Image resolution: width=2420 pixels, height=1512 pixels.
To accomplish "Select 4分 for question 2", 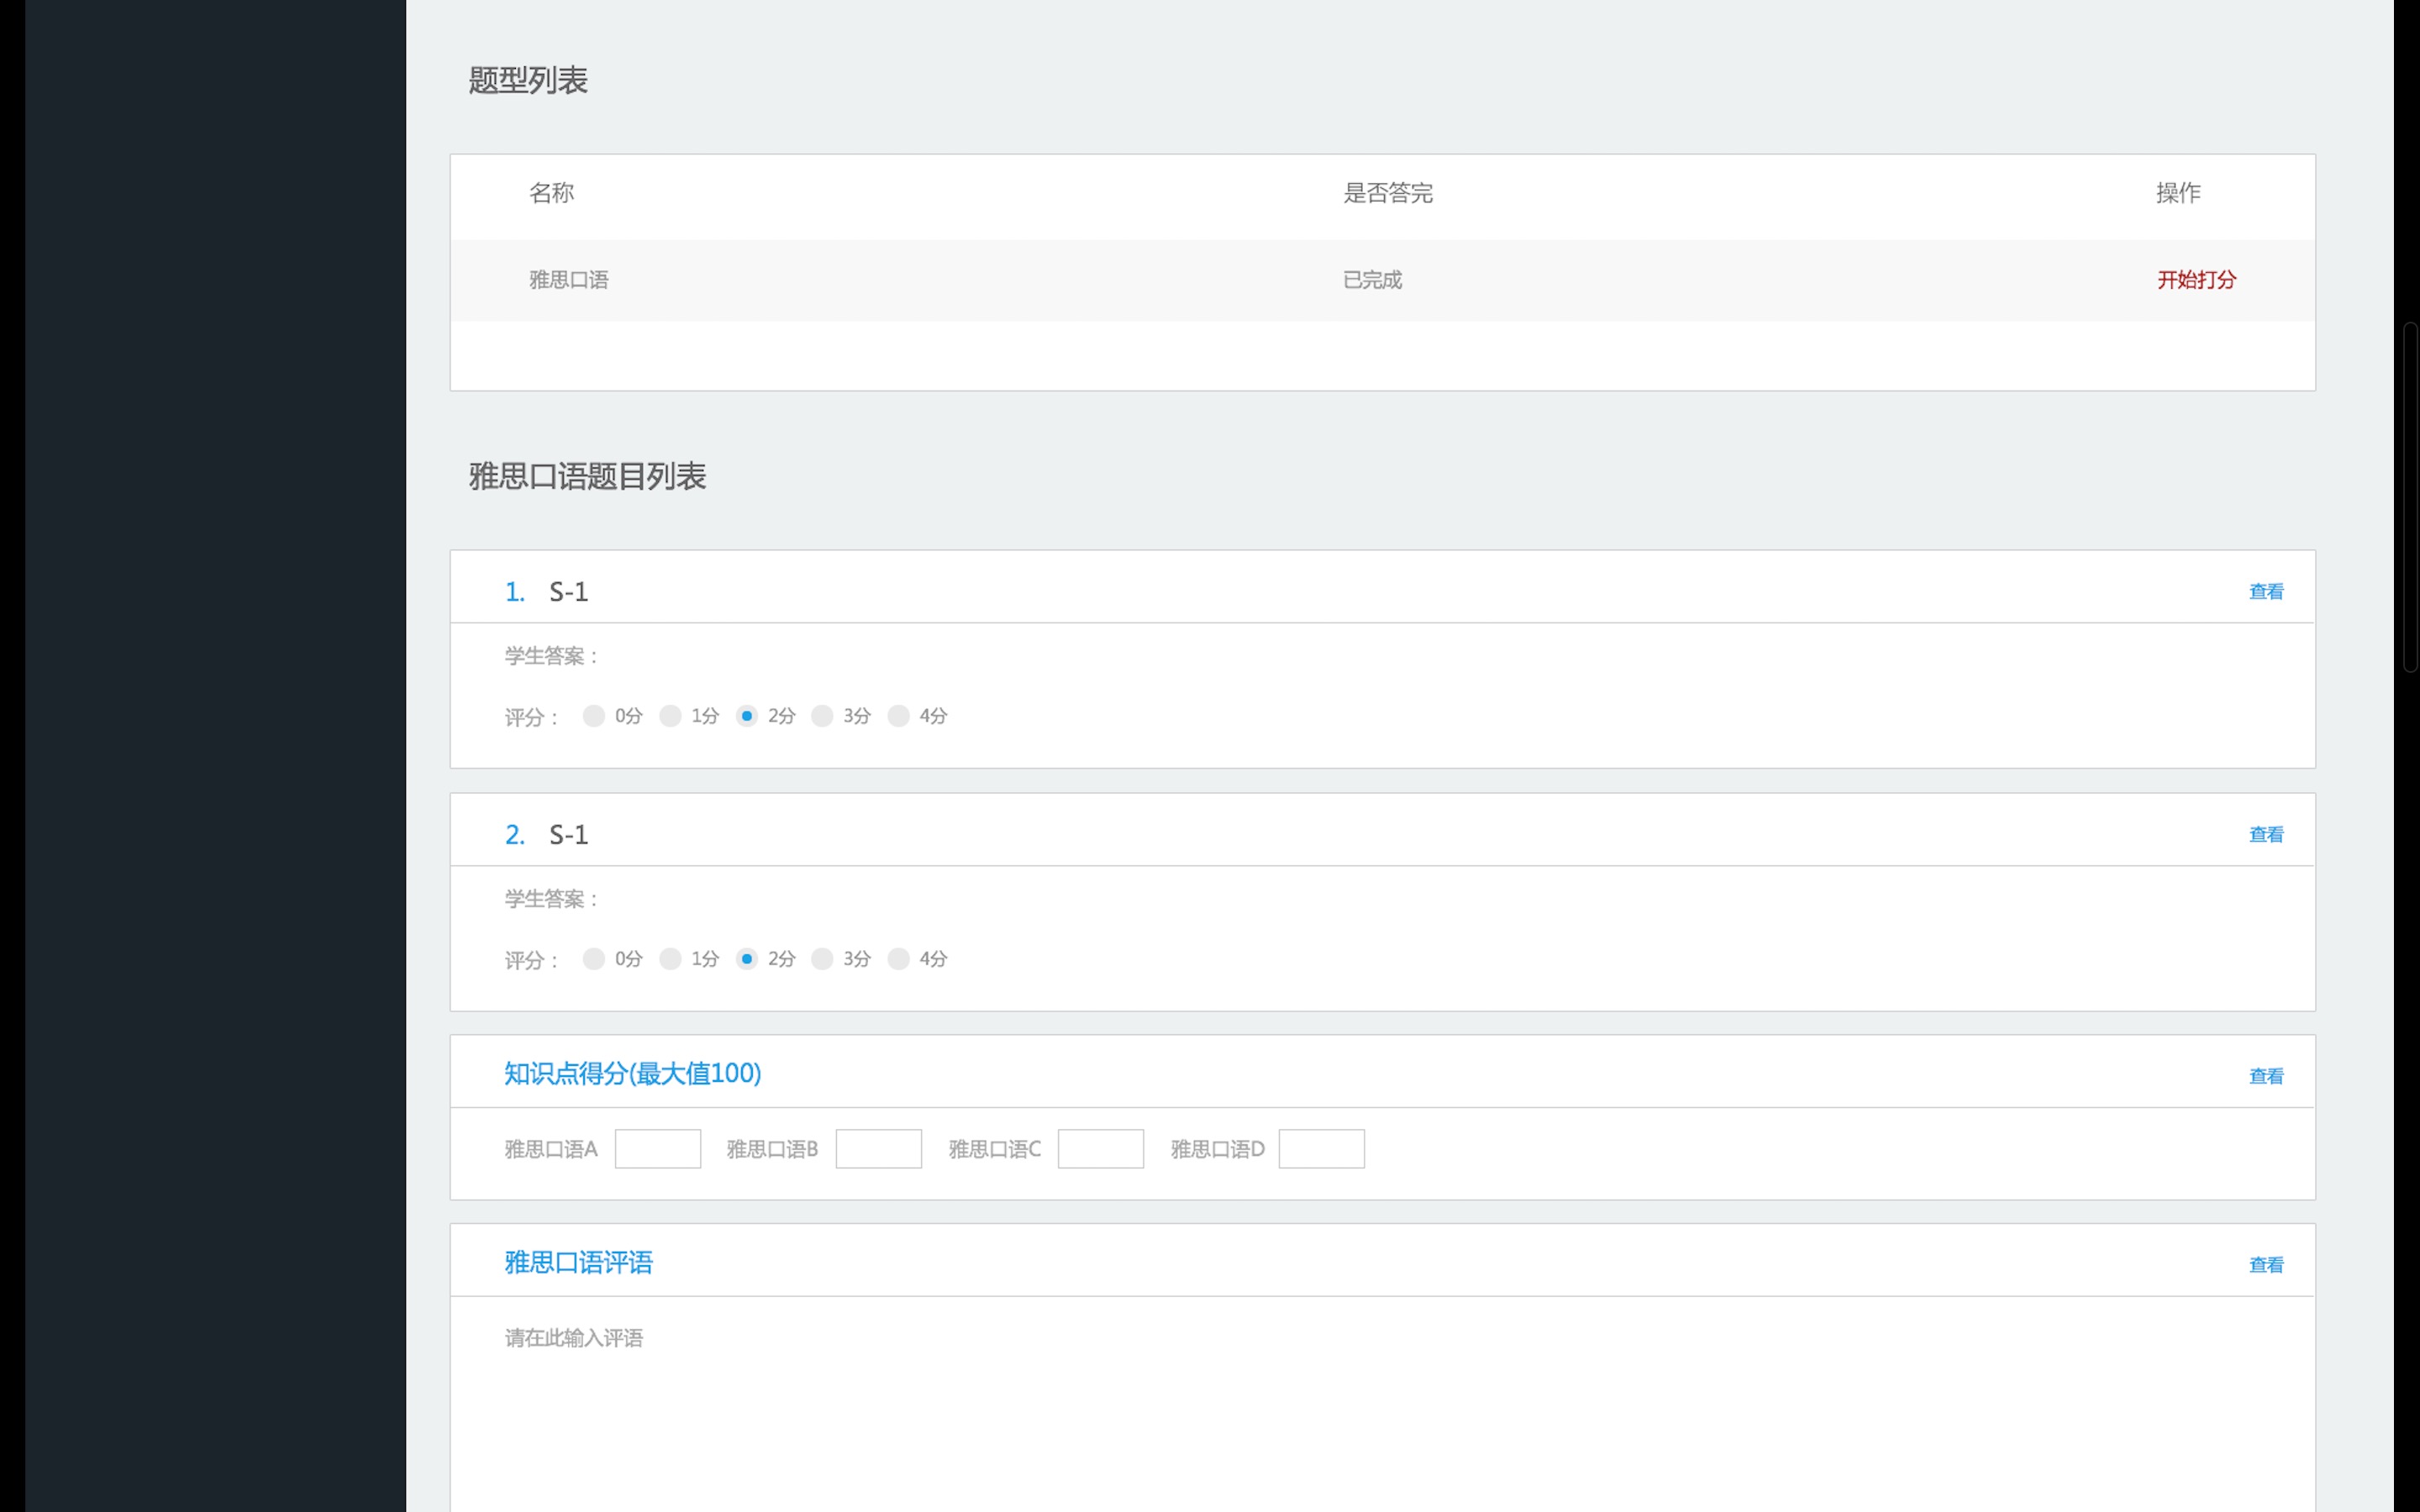I will pos(898,959).
